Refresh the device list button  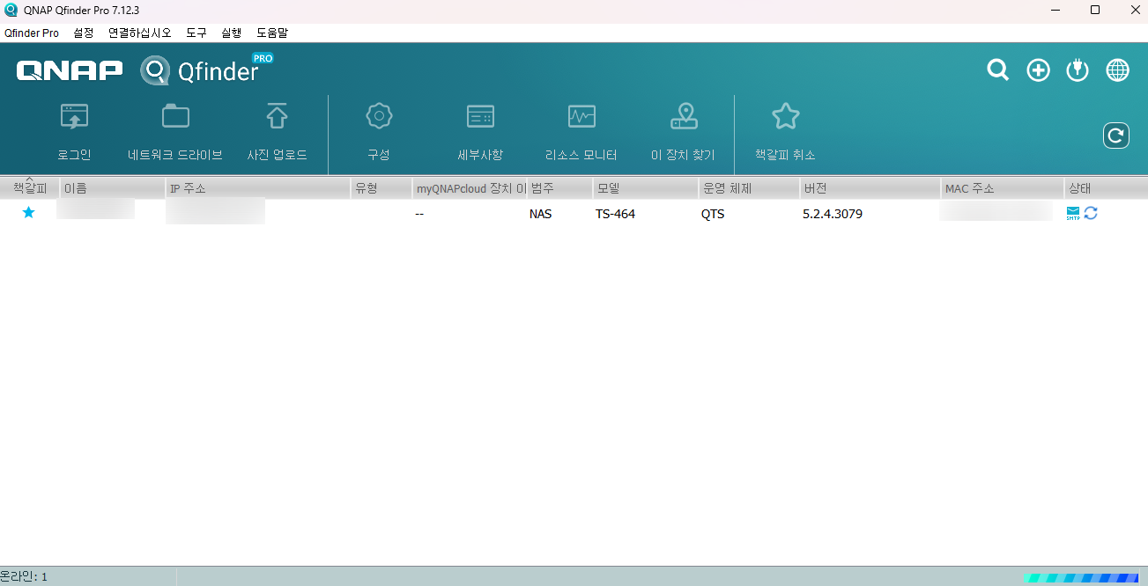[1116, 136]
